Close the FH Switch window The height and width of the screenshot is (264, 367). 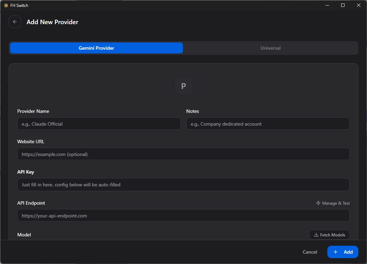tap(359, 6)
